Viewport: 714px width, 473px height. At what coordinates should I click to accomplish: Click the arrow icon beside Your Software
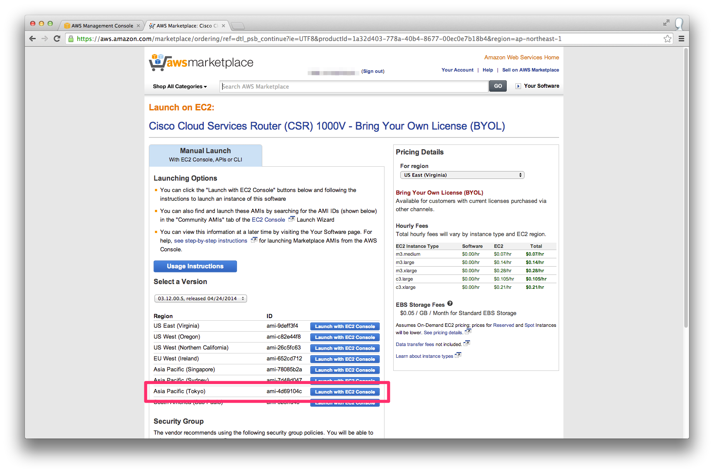coord(518,86)
